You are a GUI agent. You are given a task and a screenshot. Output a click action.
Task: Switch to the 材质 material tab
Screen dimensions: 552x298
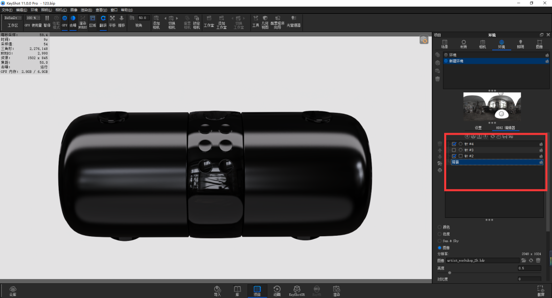point(464,44)
